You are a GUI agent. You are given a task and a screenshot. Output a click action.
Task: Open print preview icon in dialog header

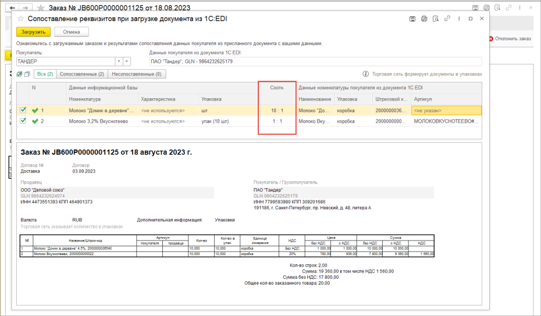(436, 19)
